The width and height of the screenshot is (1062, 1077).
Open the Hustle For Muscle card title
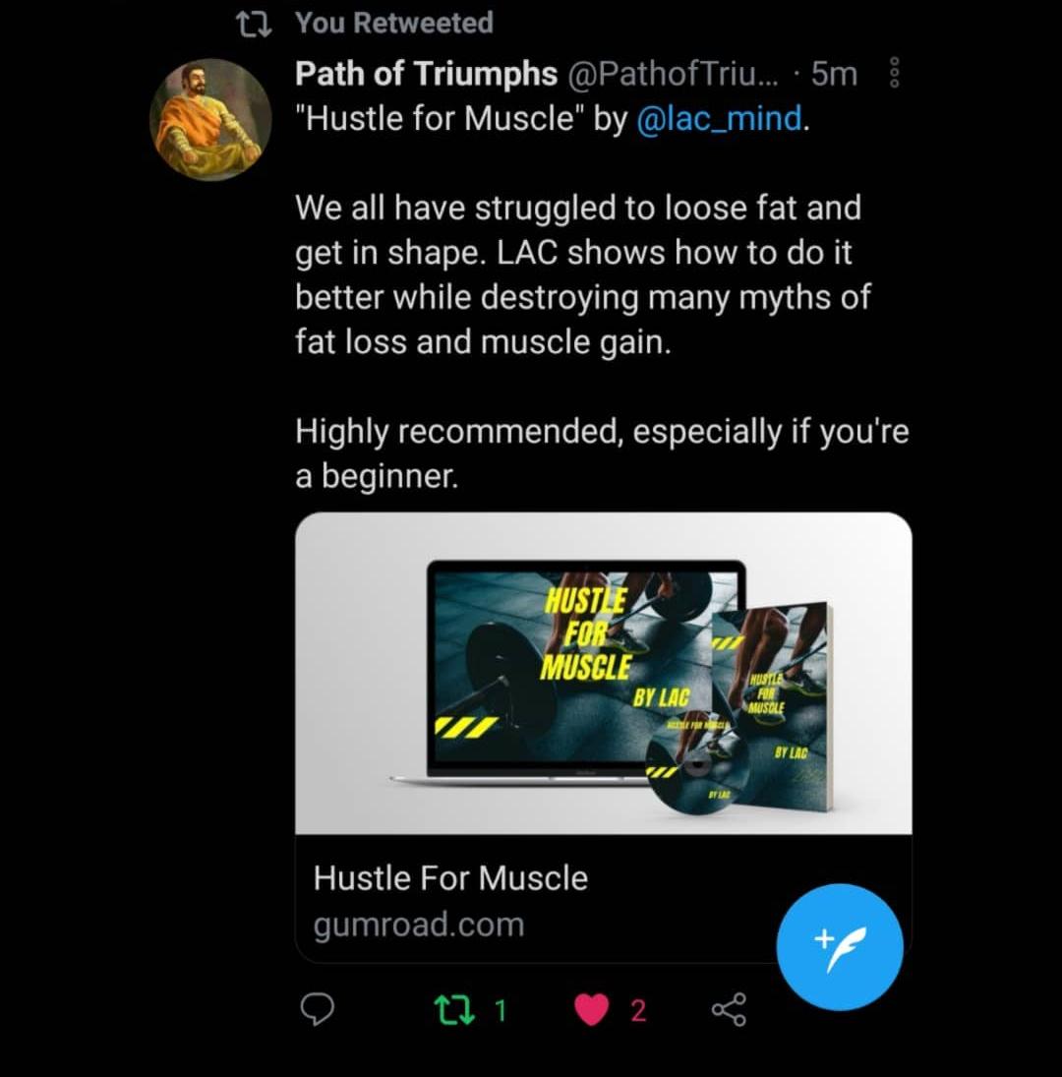[x=450, y=877]
